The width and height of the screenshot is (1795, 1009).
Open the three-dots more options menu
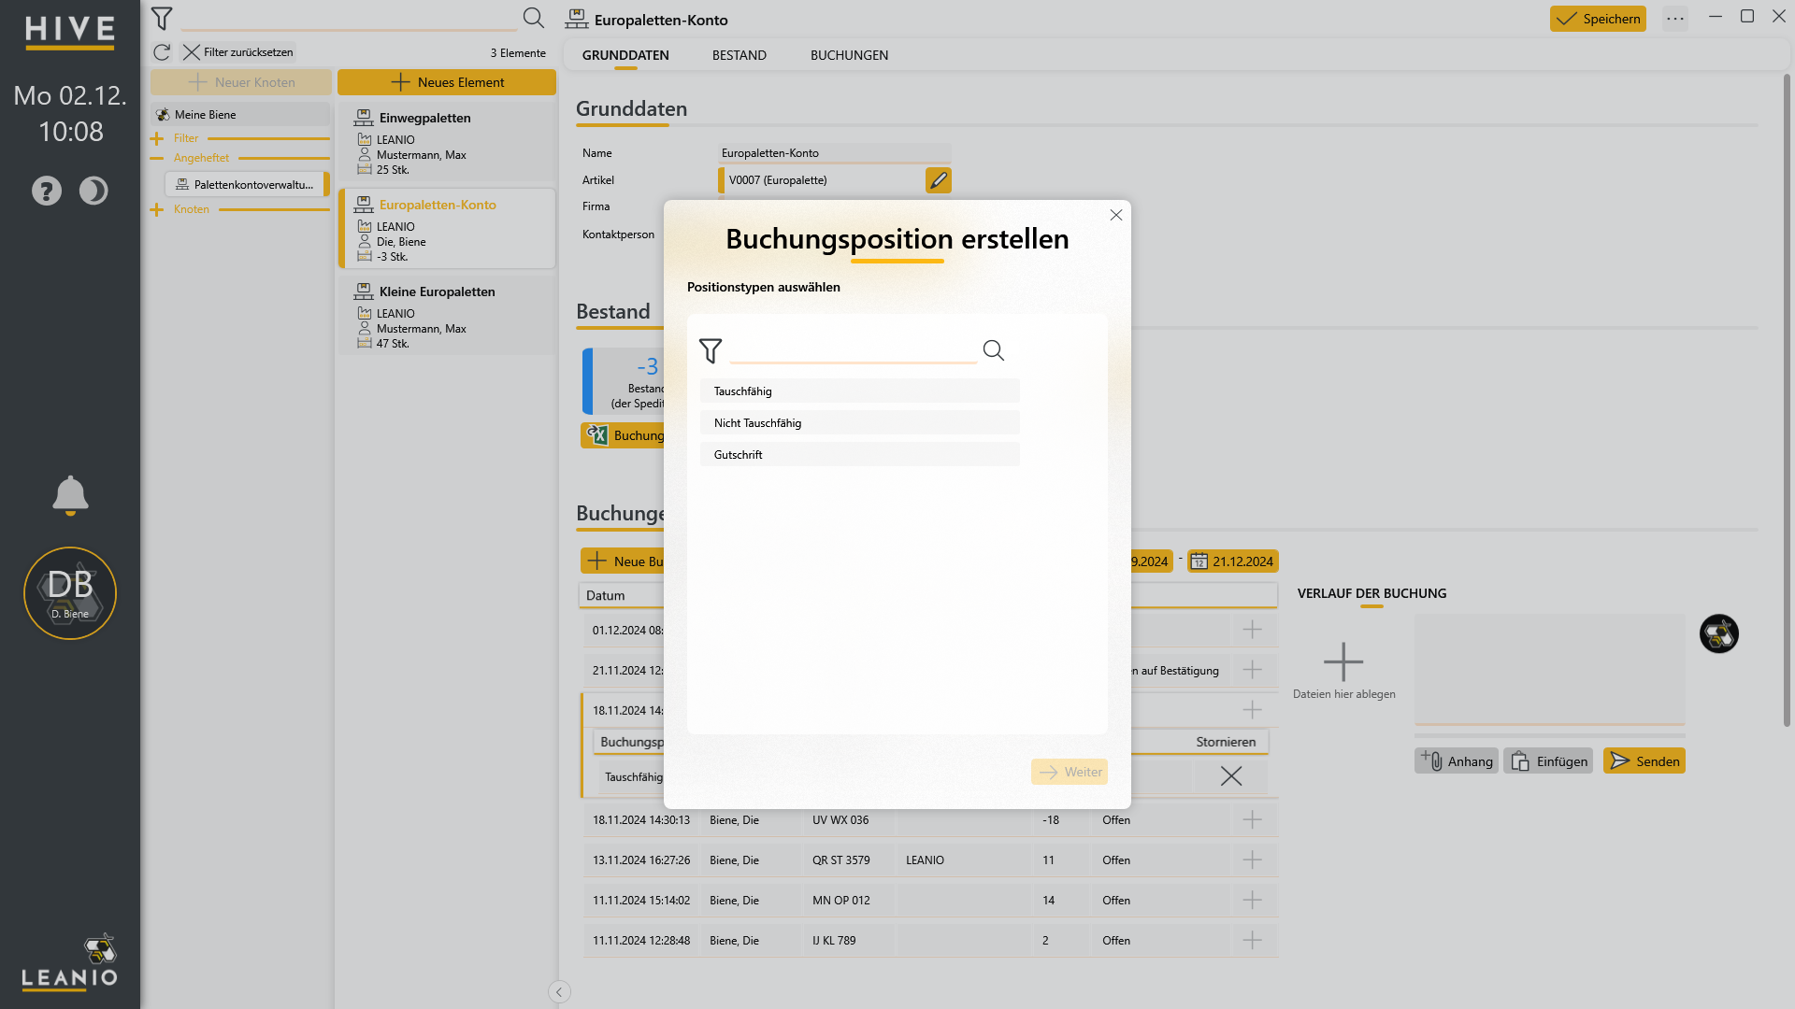pos(1675,19)
